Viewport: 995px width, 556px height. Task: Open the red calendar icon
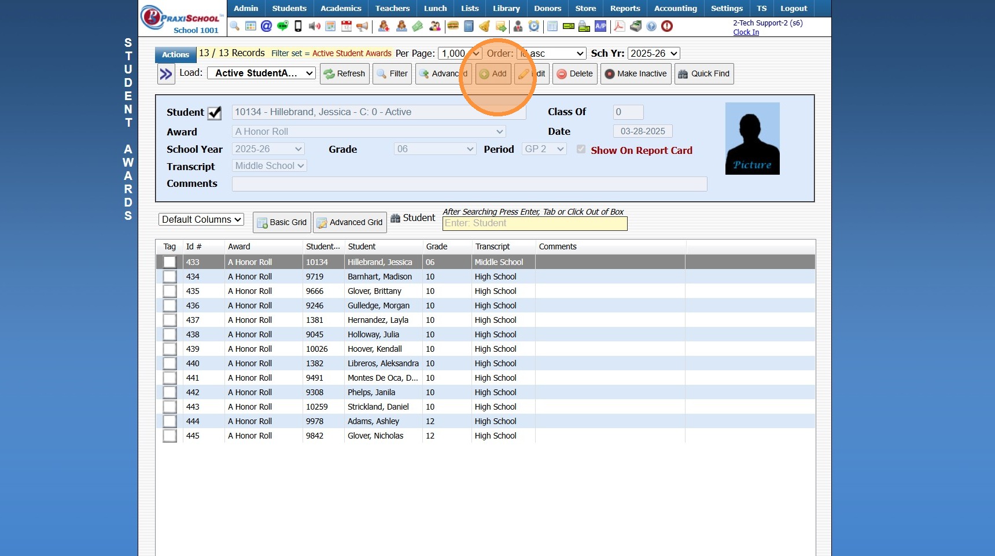pyautogui.click(x=346, y=26)
